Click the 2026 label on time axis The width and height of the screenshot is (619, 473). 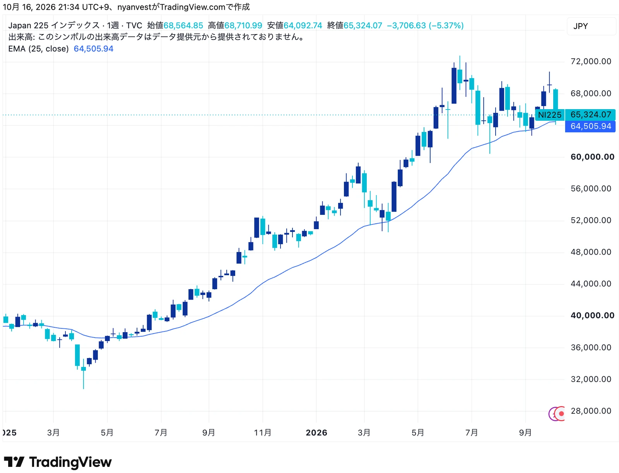pos(316,433)
